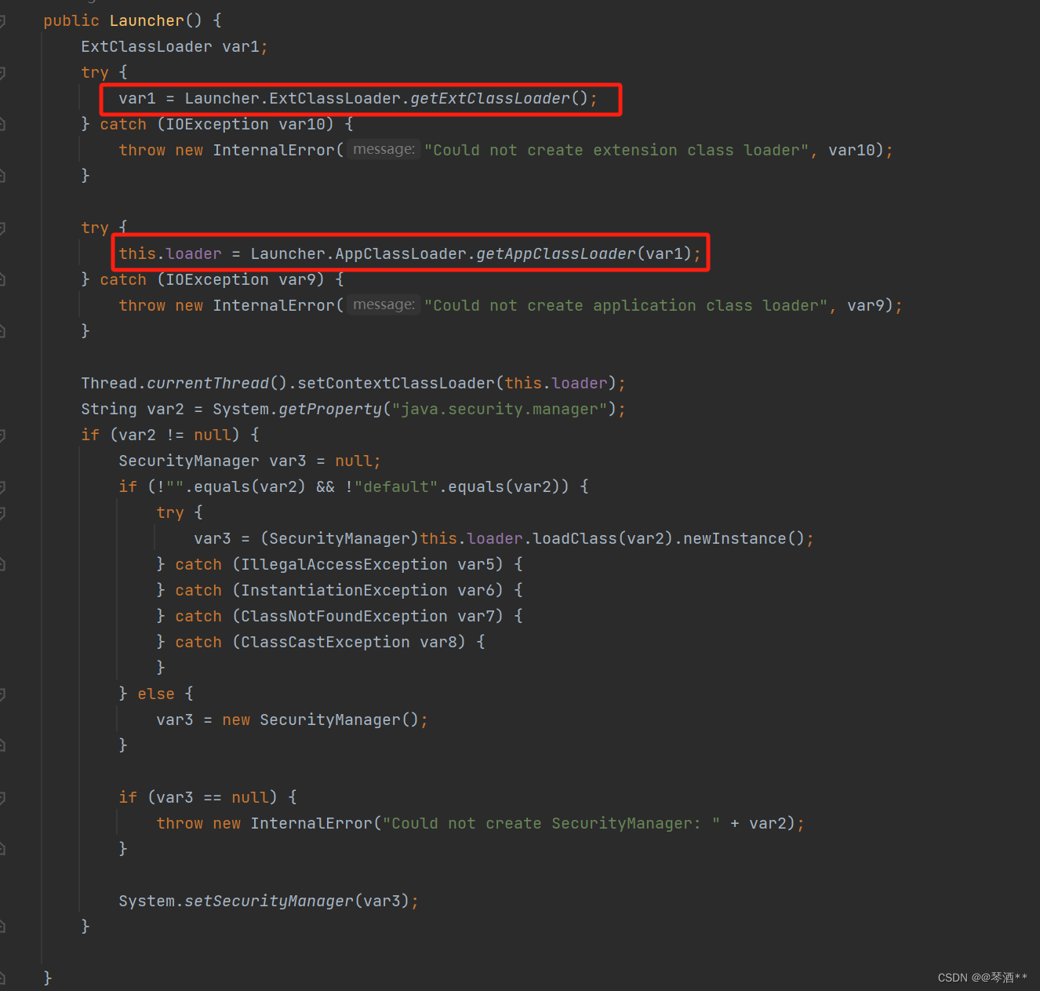Screen dimensions: 1040x991
Task: Click System on the setSecurityManager line
Action: pyautogui.click(x=147, y=902)
